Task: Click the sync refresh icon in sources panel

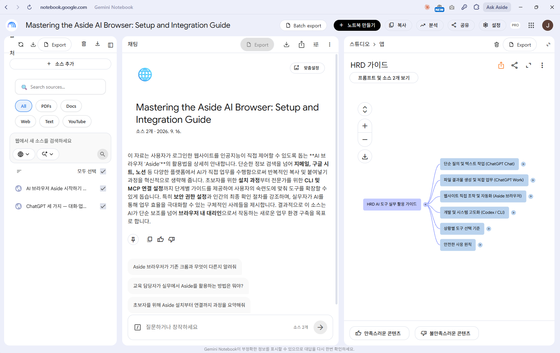Action: point(21,44)
